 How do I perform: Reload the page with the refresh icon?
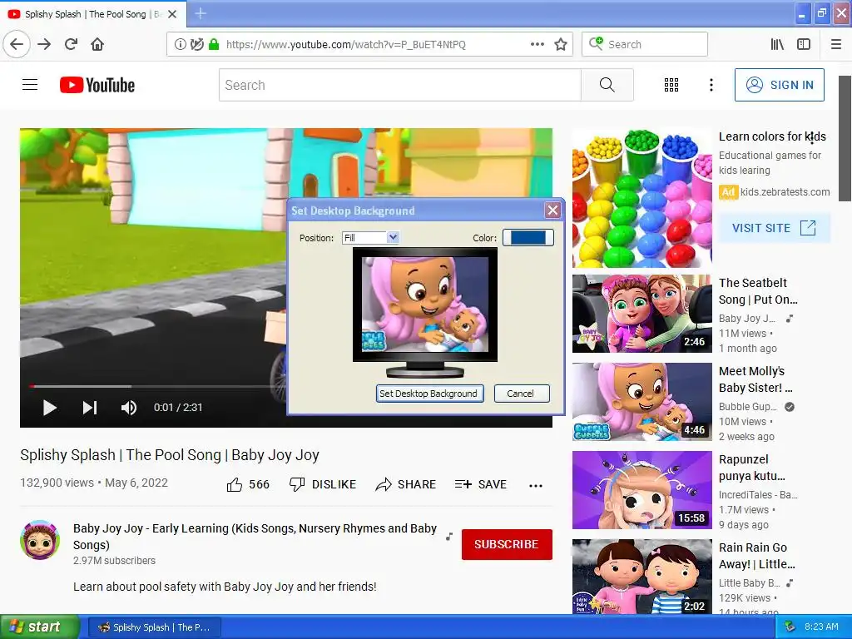71,44
